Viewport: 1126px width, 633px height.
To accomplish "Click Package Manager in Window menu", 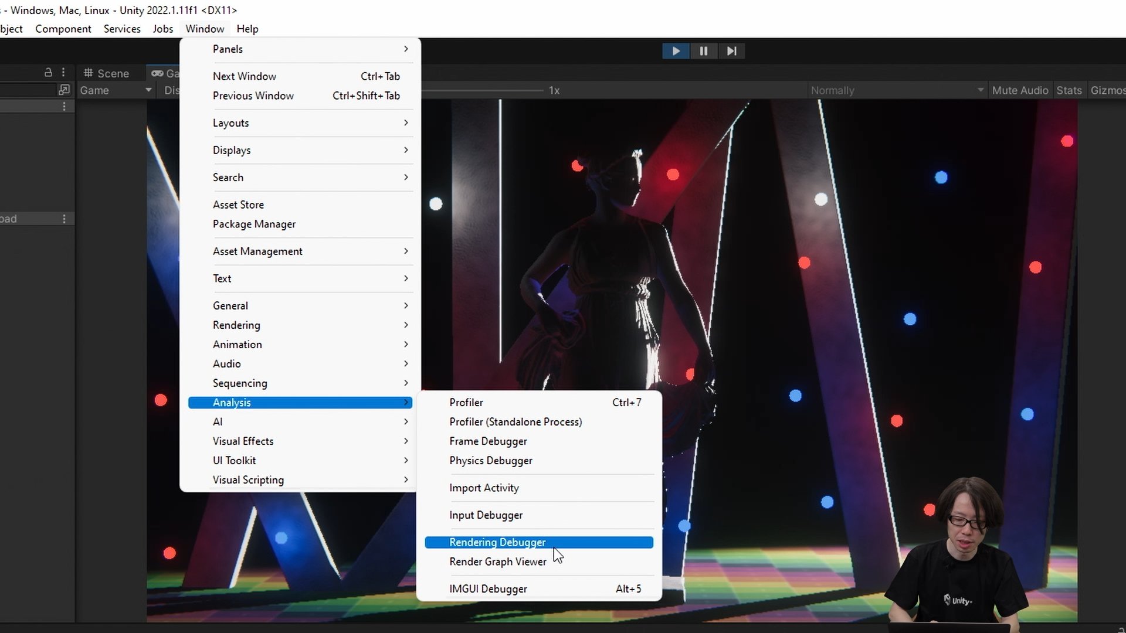I will click(254, 224).
